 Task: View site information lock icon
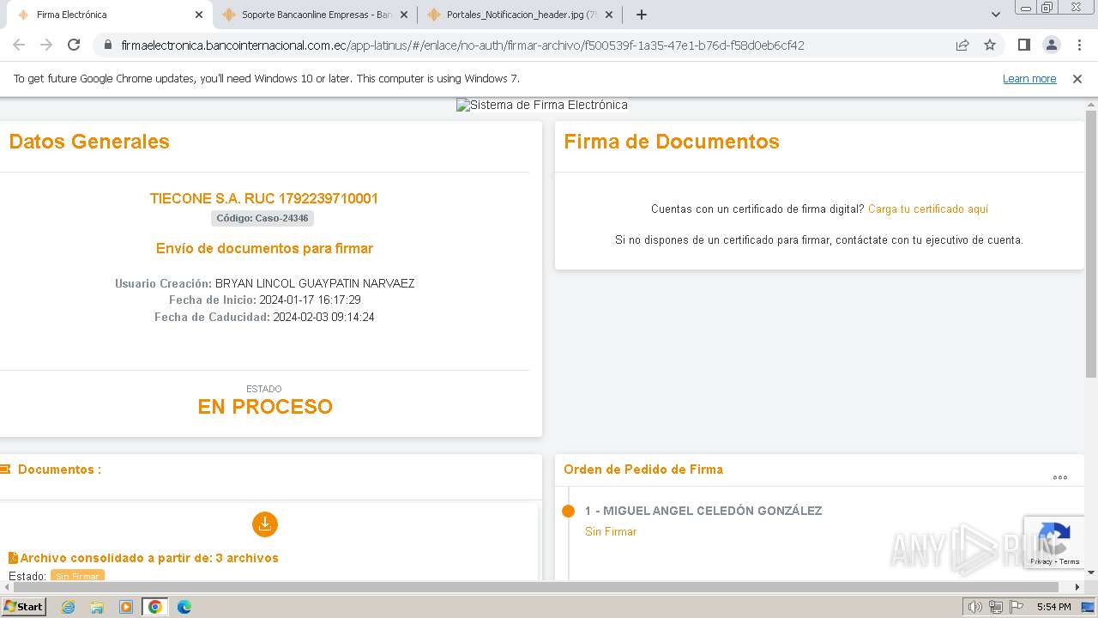(107, 45)
